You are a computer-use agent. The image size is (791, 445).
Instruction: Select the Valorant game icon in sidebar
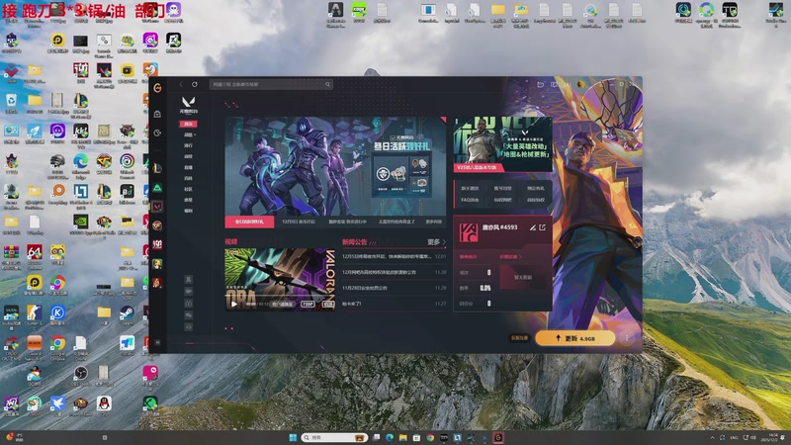tap(157, 207)
